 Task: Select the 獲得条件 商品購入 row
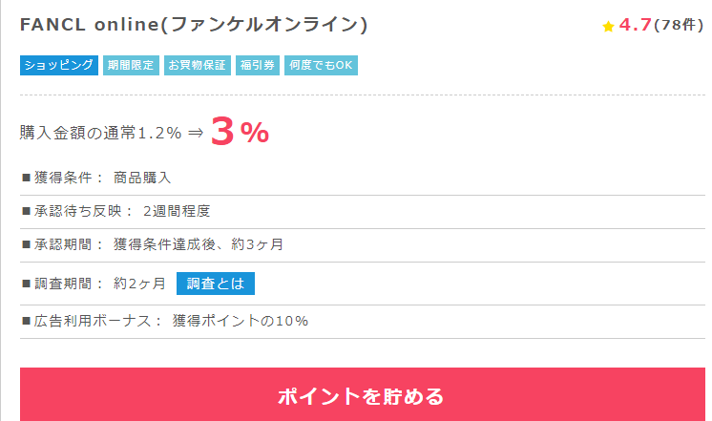point(363,178)
